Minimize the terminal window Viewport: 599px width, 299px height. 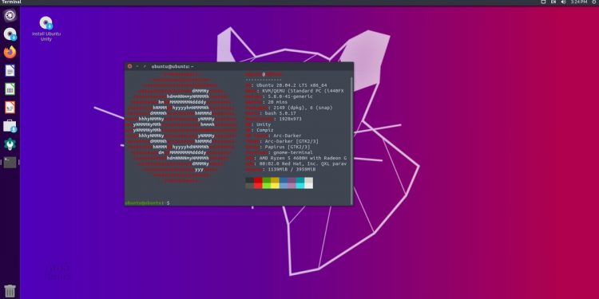click(x=137, y=66)
